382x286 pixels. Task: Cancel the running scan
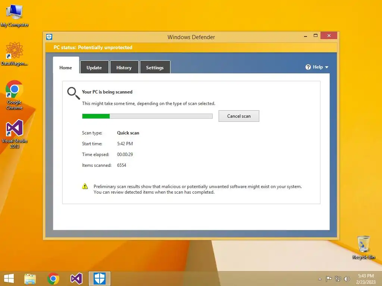[x=239, y=116]
